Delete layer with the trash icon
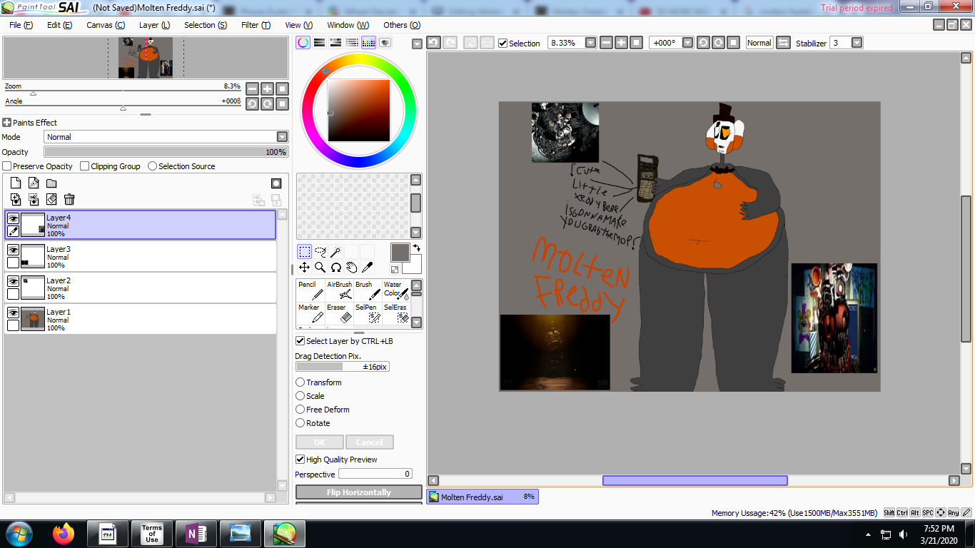 point(69,199)
